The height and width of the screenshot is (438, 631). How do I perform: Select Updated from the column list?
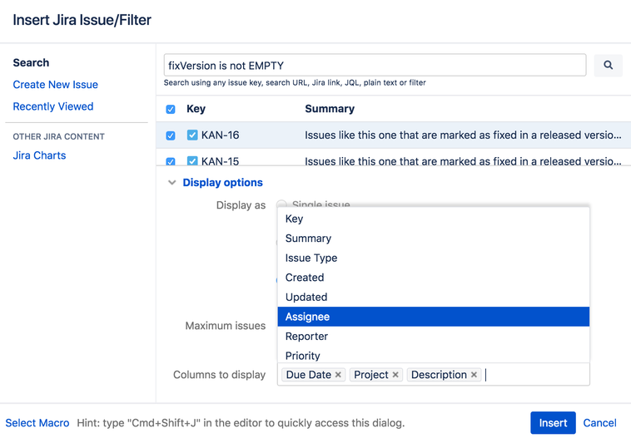tap(434, 298)
